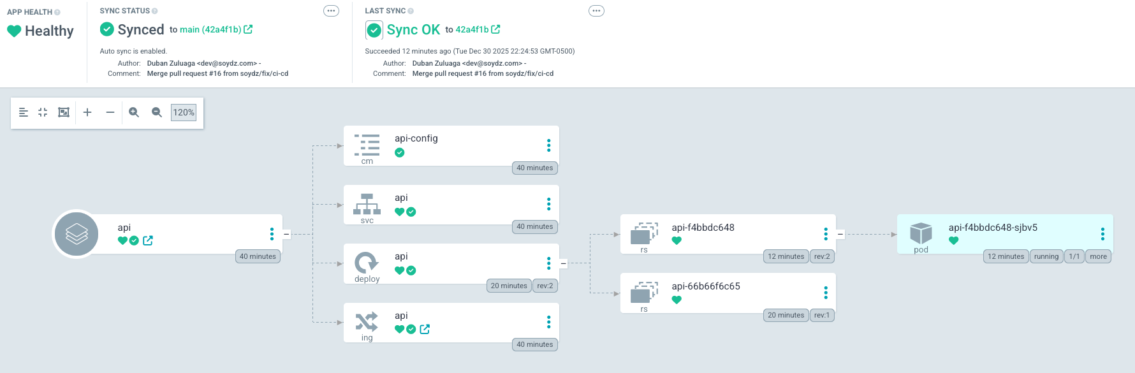Open the api application node kebab menu
This screenshot has width=1135, height=373.
pos(272,234)
